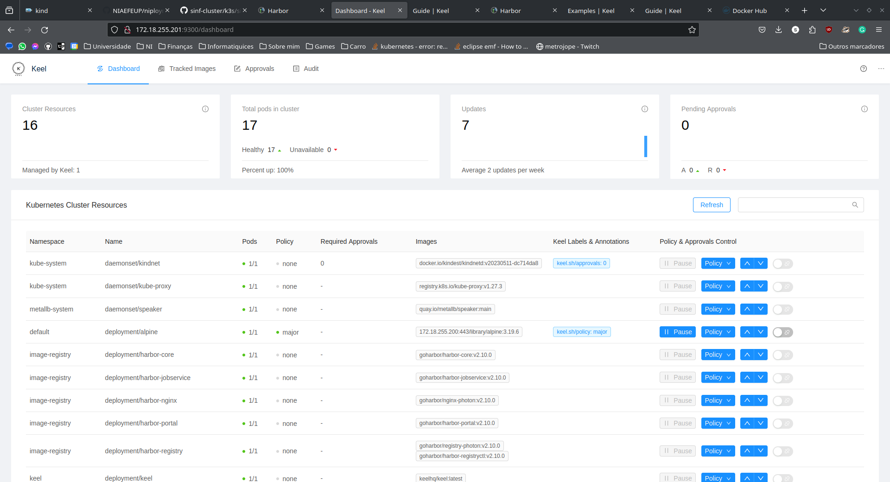Image resolution: width=890 pixels, height=482 pixels.
Task: Increase approvals for deployment/harbor-nginx
Action: tap(747, 400)
